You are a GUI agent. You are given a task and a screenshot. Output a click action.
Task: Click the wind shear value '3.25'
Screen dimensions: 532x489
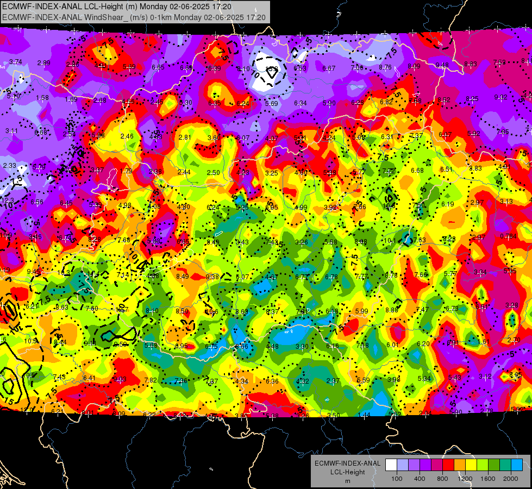(x=271, y=173)
